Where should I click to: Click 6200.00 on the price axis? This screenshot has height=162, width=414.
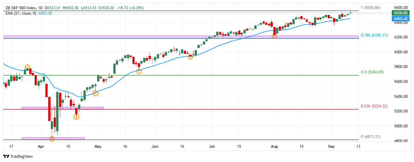[401, 37]
